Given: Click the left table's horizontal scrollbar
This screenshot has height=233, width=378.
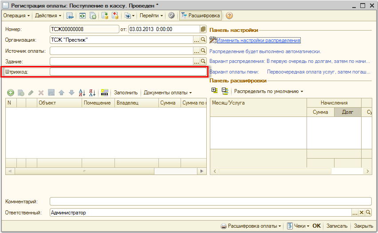Looking at the screenshot, I should click(x=84, y=171).
